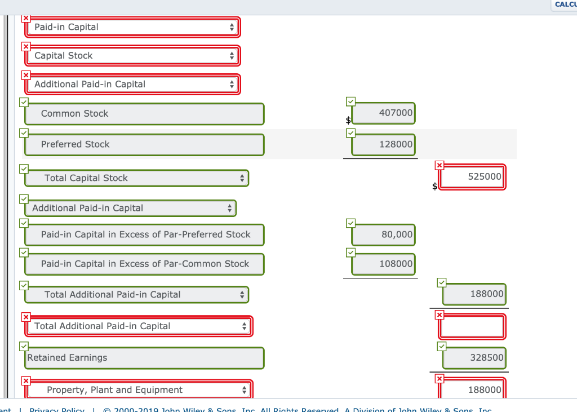
Task: Click the green checkmark above Common Stock
Action: point(24,102)
